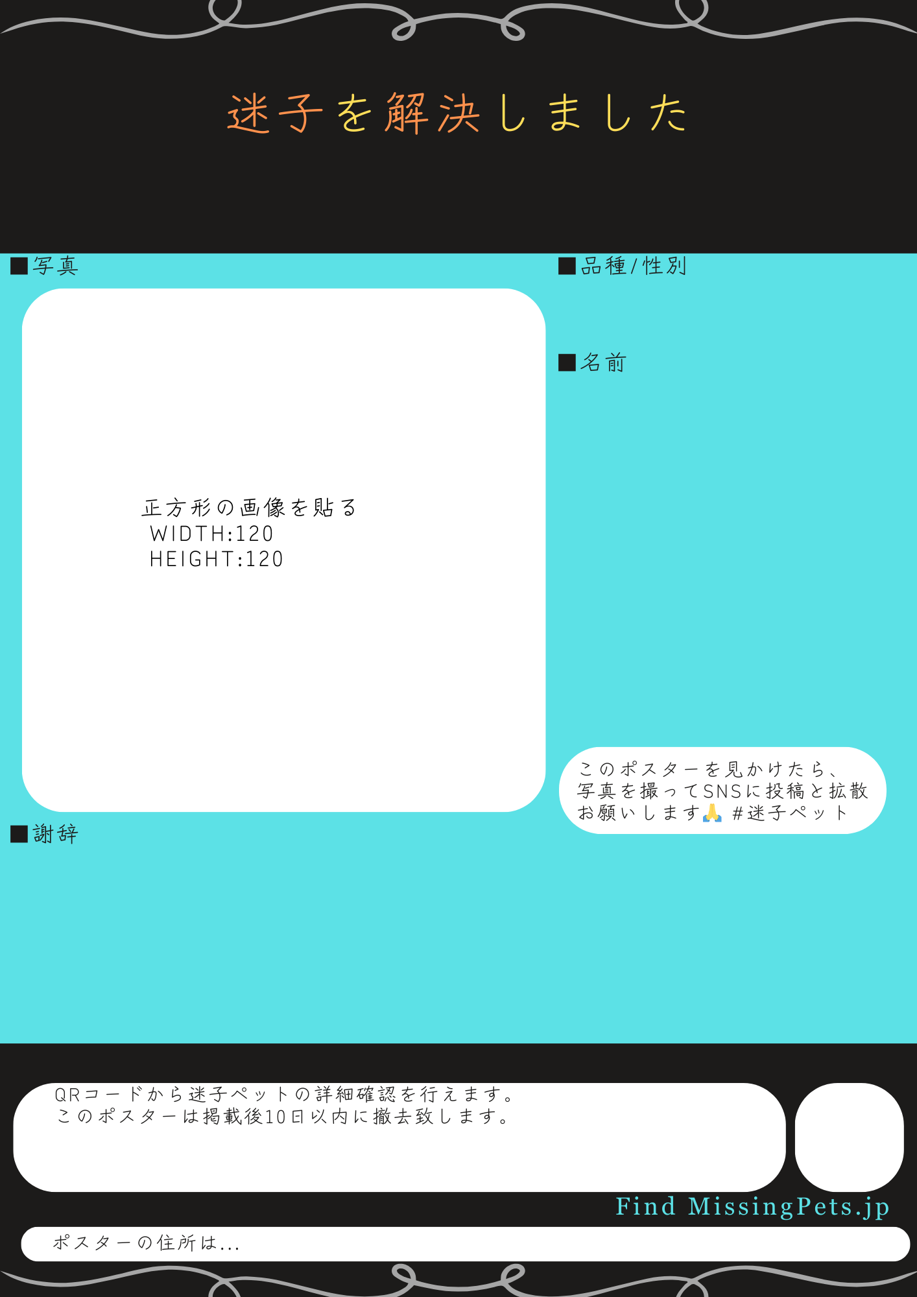Image resolution: width=917 pixels, height=1297 pixels.
Task: Select the ■謝辞 label
Action: click(x=44, y=834)
